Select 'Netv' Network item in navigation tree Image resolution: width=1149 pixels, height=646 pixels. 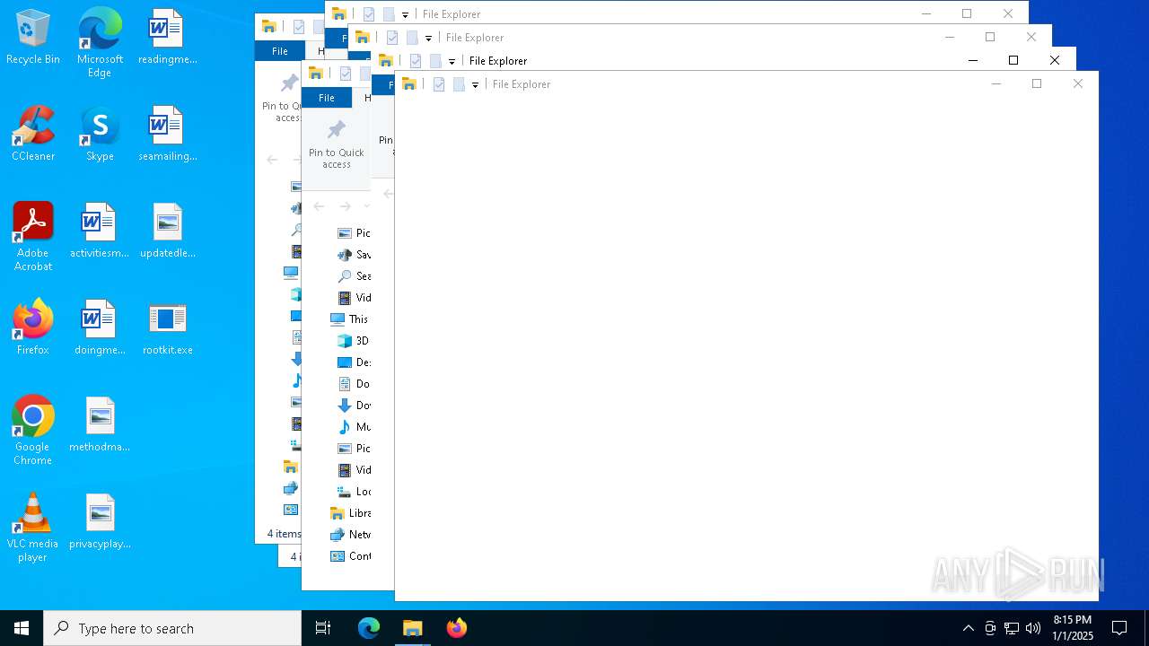point(350,535)
